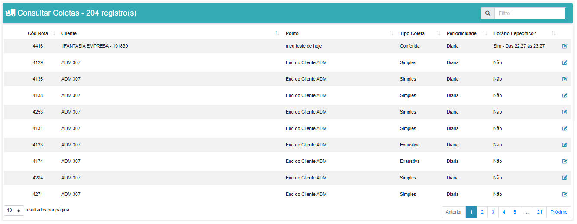Open edit icon for route 4129
The height and width of the screenshot is (224, 577).
(564, 62)
